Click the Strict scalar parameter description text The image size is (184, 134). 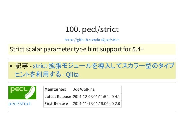(77, 49)
